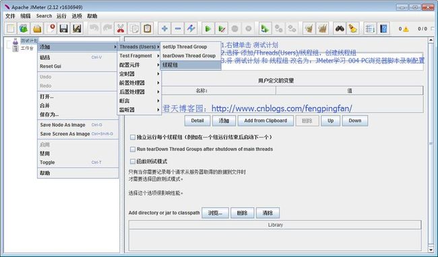
Task: Click 添加 button under variables table
Action: 224,120
